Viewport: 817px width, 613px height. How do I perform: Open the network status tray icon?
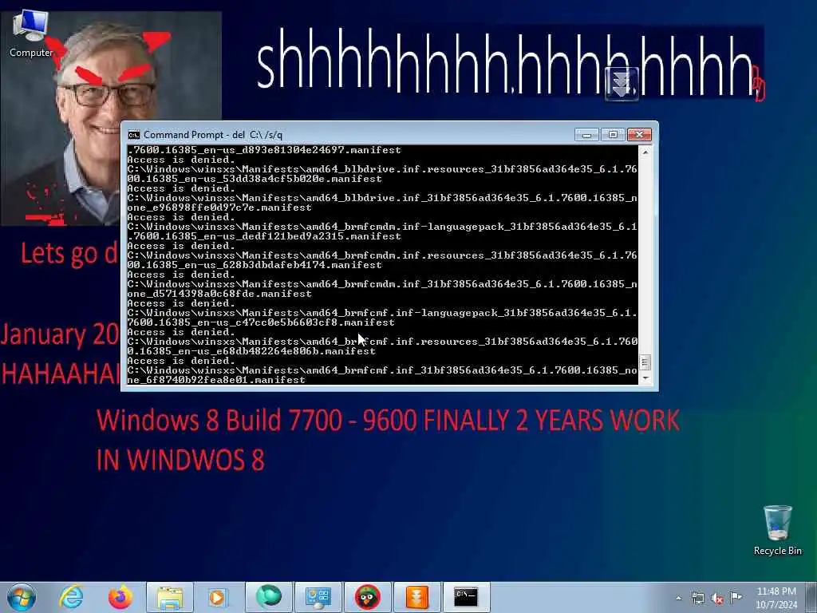[697, 598]
